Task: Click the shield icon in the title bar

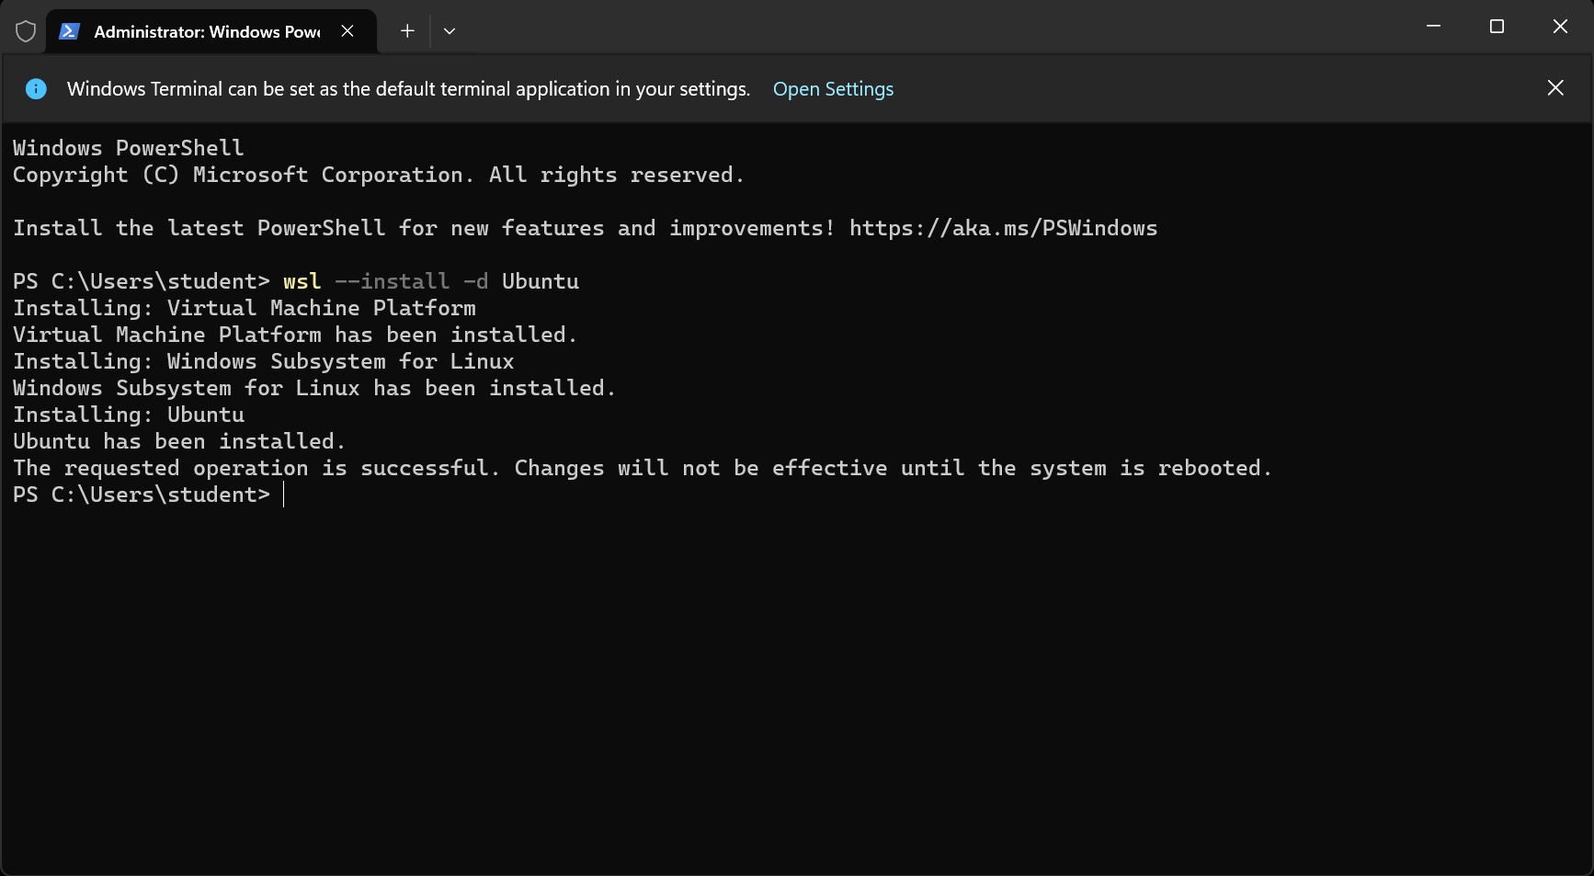Action: (26, 30)
